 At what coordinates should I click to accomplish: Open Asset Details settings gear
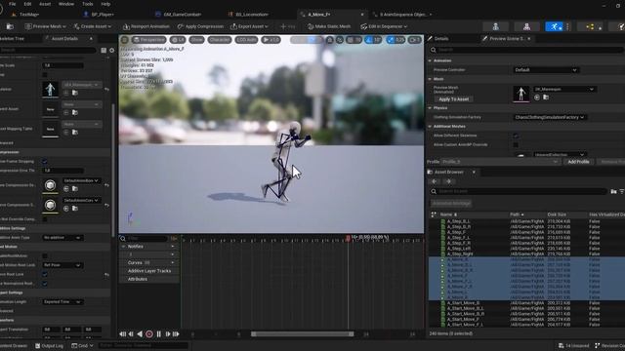click(112, 51)
